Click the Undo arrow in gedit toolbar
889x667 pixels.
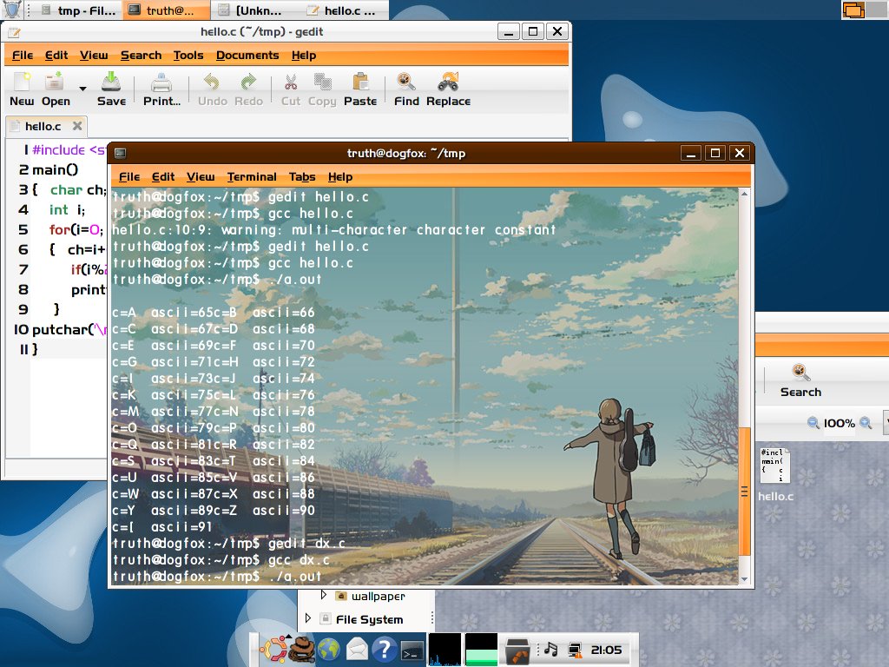212,83
